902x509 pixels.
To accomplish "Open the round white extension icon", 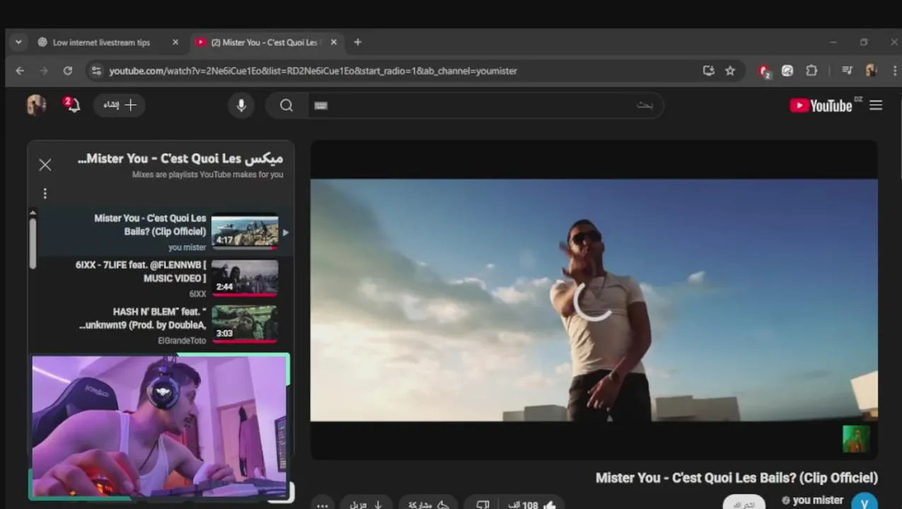I will click(x=787, y=71).
